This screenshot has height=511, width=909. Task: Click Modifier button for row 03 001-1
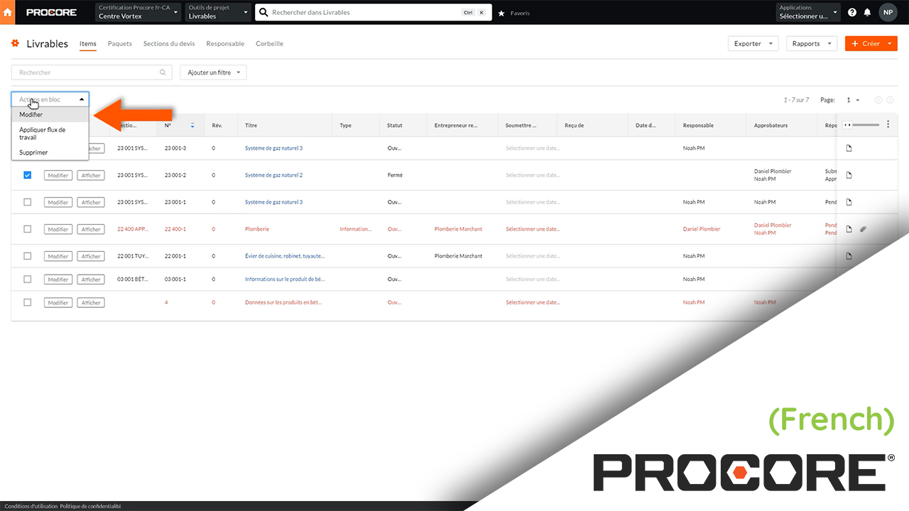coord(58,279)
